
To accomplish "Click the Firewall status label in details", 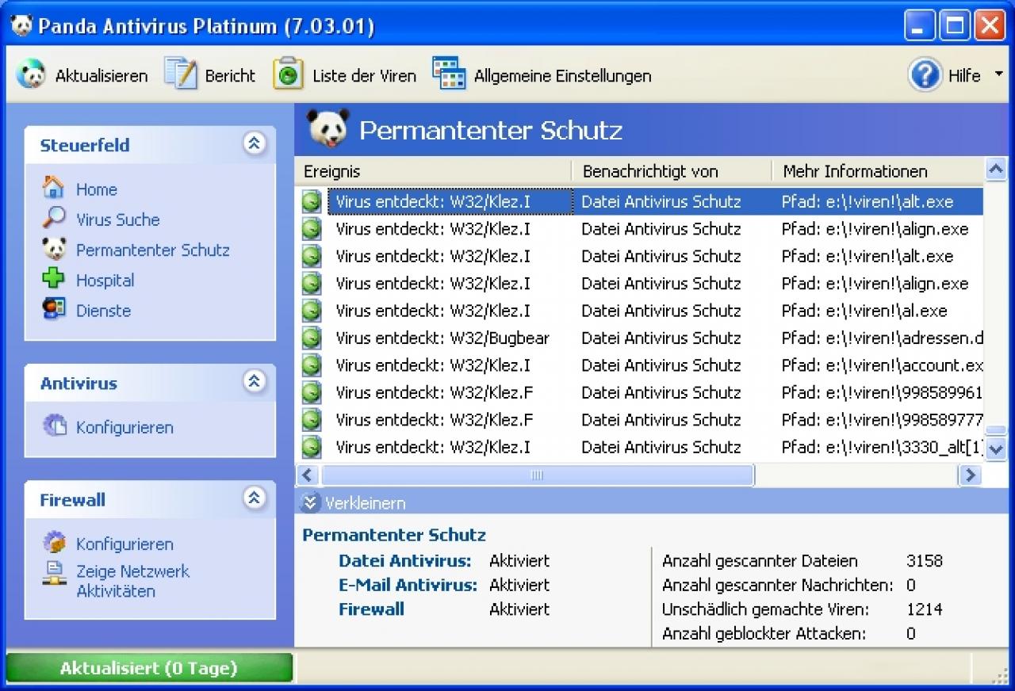I will [371, 609].
